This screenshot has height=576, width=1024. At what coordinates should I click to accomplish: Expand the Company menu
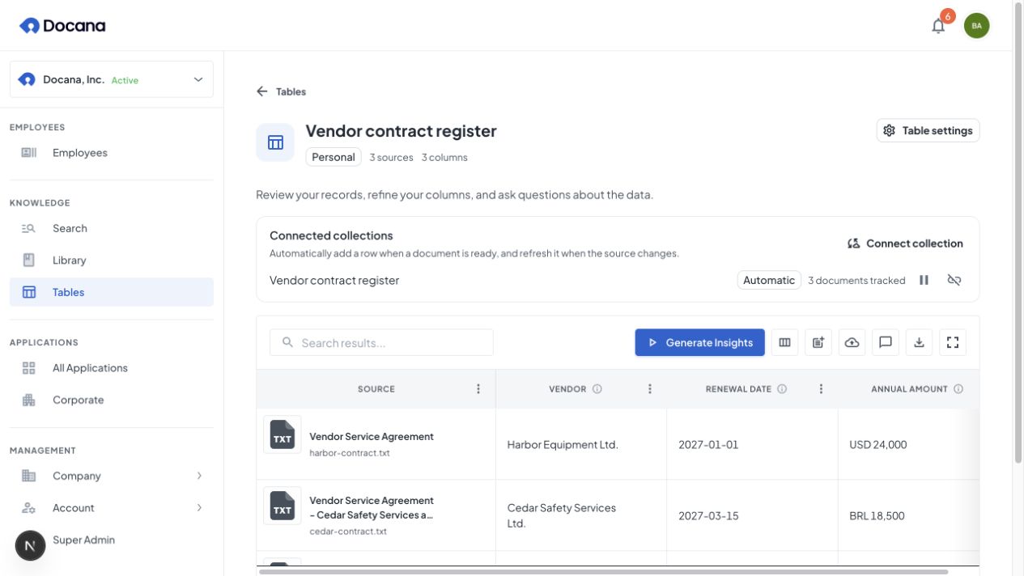click(x=112, y=476)
